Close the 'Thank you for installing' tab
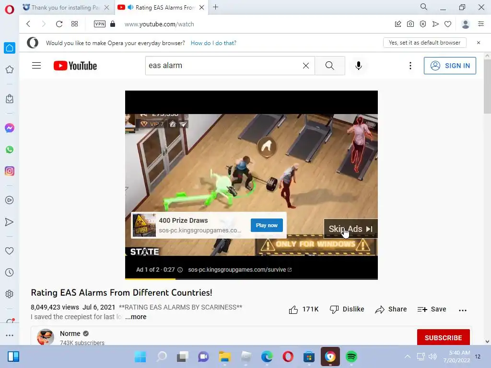The height and width of the screenshot is (368, 491). click(x=107, y=8)
